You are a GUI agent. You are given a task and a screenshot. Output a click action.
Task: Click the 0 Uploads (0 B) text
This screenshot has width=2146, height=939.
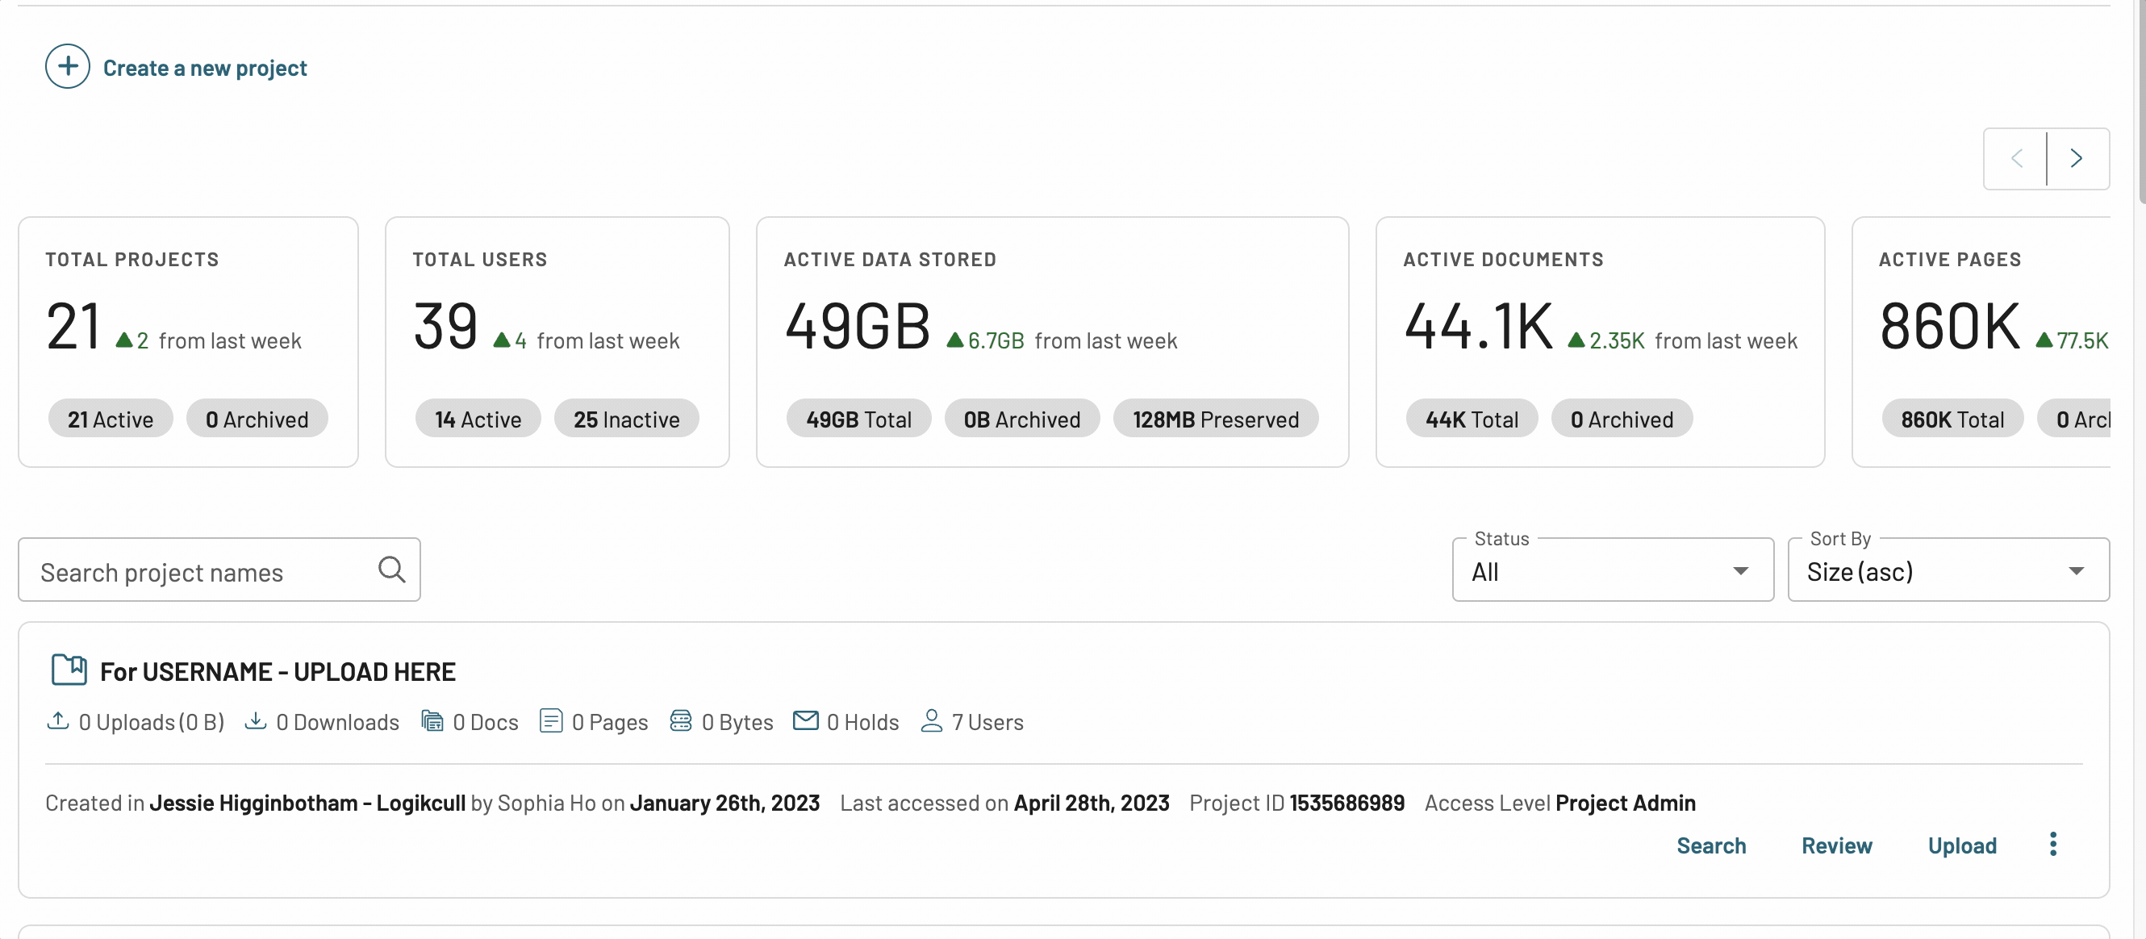[152, 721]
